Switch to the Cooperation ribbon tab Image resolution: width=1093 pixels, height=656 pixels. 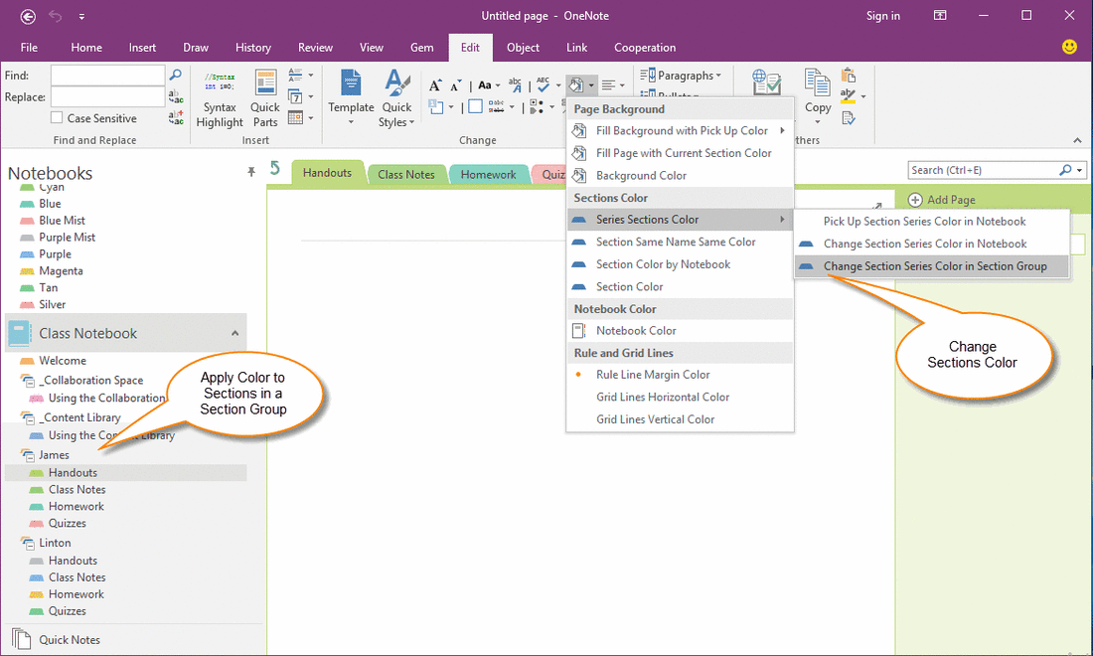click(645, 48)
